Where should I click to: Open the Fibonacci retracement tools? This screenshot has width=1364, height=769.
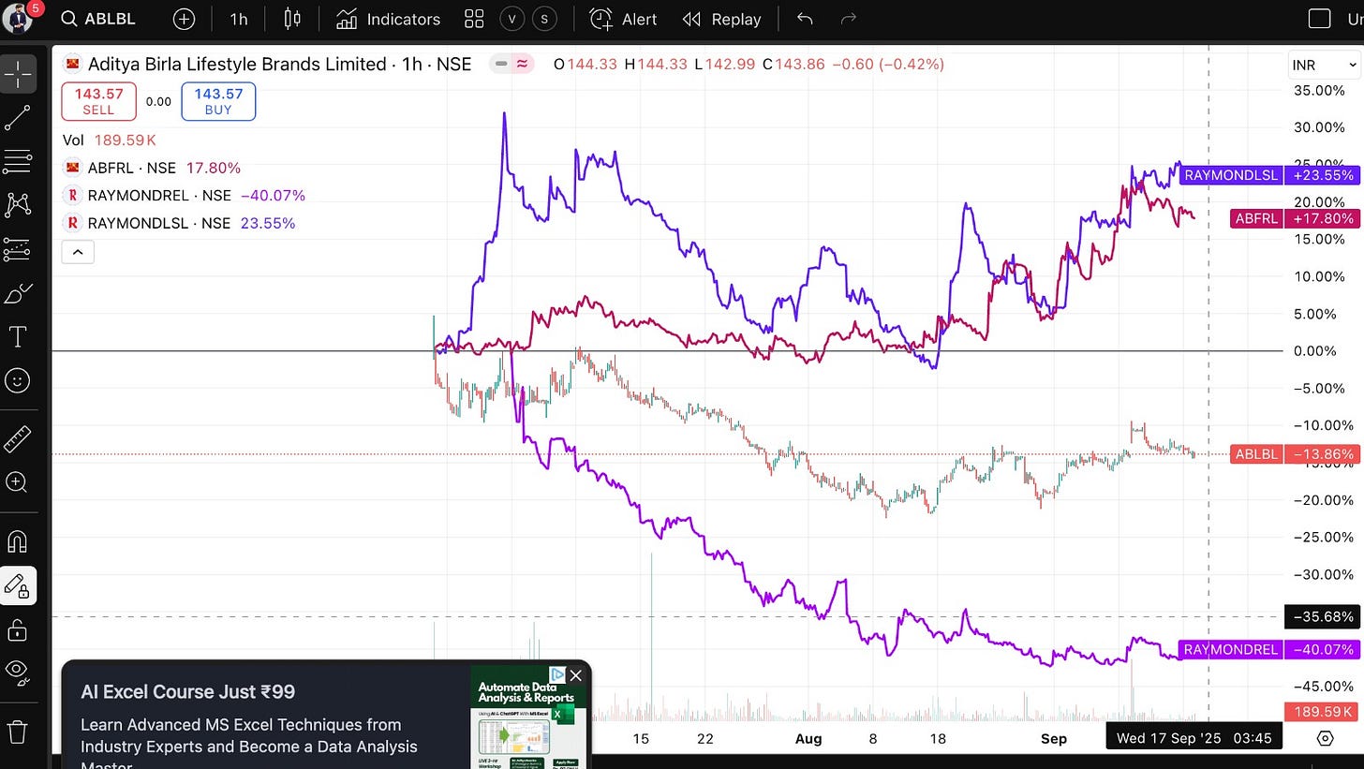(x=18, y=161)
